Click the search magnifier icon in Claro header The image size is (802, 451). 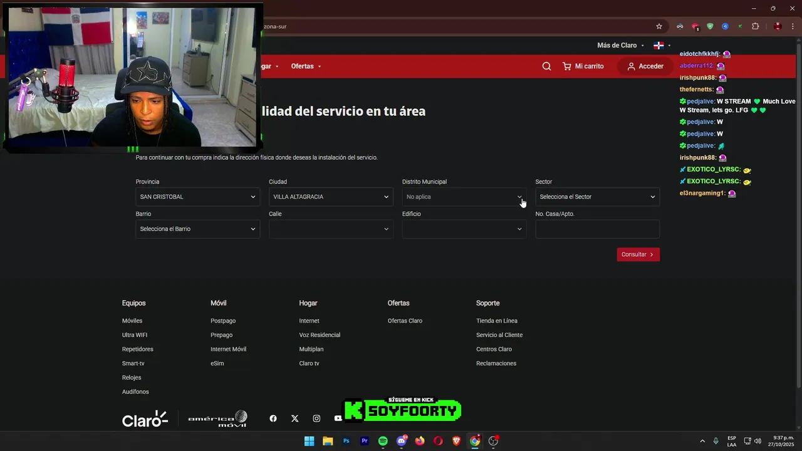click(x=546, y=66)
